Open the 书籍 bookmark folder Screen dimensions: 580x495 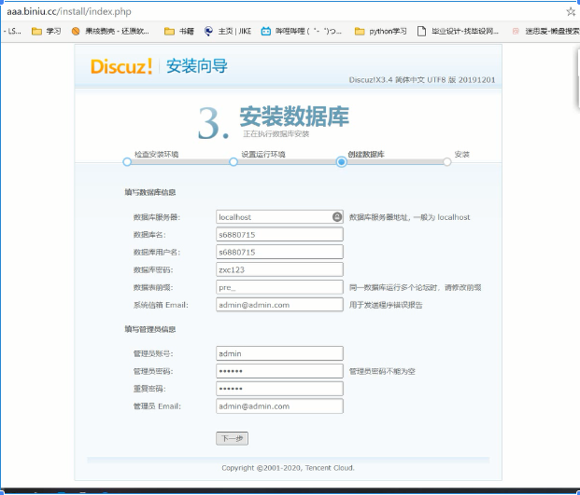pos(179,32)
